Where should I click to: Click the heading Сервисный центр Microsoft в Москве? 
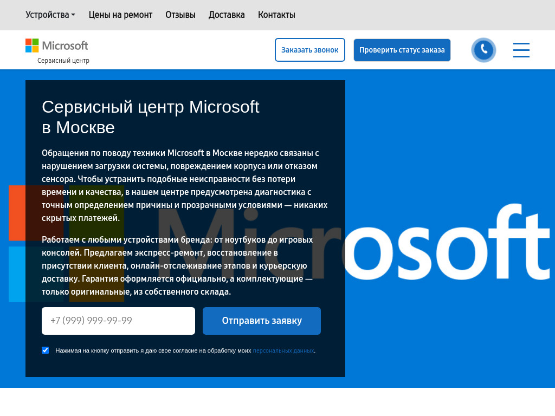[x=151, y=117]
